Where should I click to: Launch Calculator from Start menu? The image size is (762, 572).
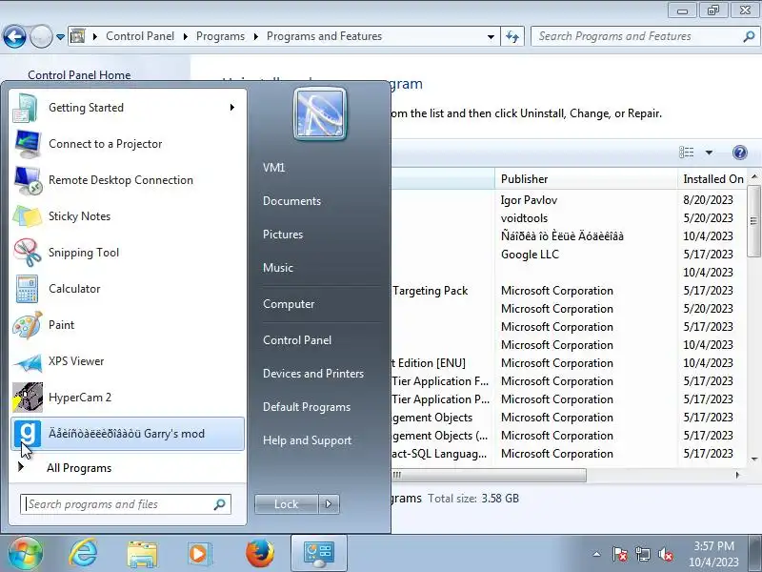click(128, 289)
